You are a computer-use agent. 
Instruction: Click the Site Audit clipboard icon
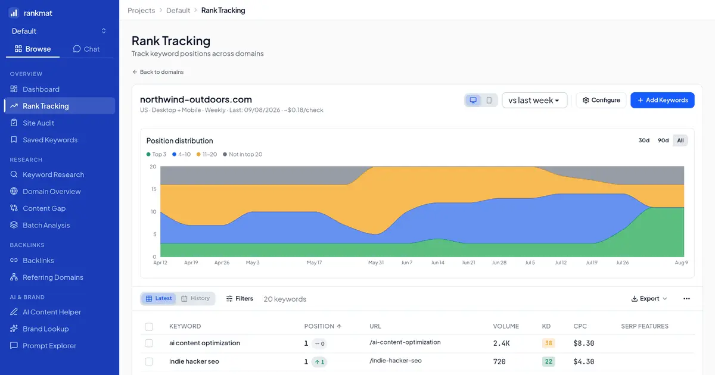[14, 123]
